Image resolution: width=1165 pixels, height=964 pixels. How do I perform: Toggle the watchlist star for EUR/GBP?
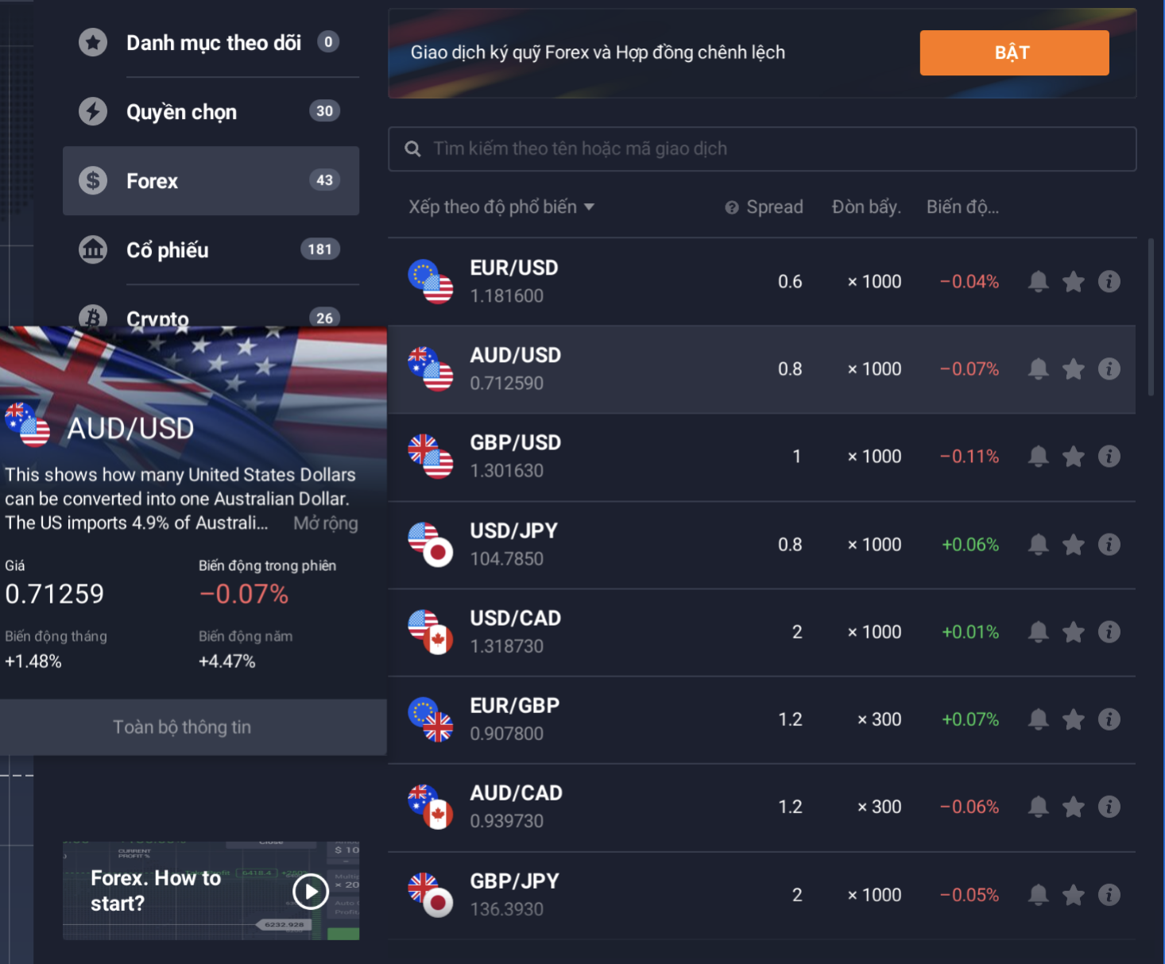click(1073, 719)
